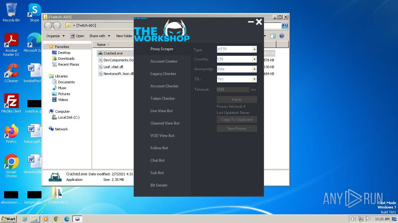This screenshot has width=398, height=223.
Task: Select Acrobat Reader DC desktop icon
Action: pyautogui.click(x=11, y=45)
